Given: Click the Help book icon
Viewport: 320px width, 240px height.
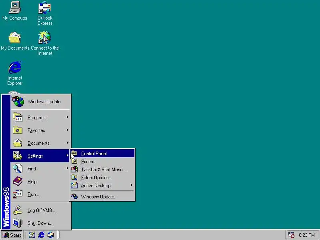Looking at the screenshot, I should click(x=18, y=182).
